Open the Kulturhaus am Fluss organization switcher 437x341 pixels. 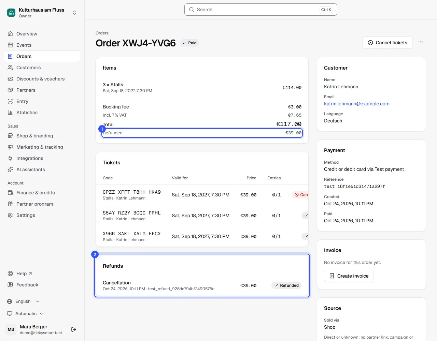(42, 13)
